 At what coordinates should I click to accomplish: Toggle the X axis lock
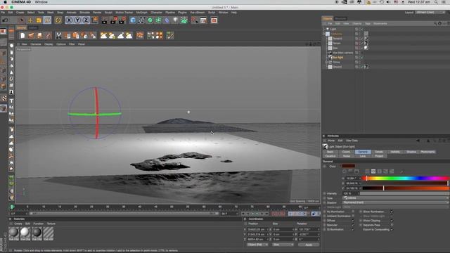(69, 20)
